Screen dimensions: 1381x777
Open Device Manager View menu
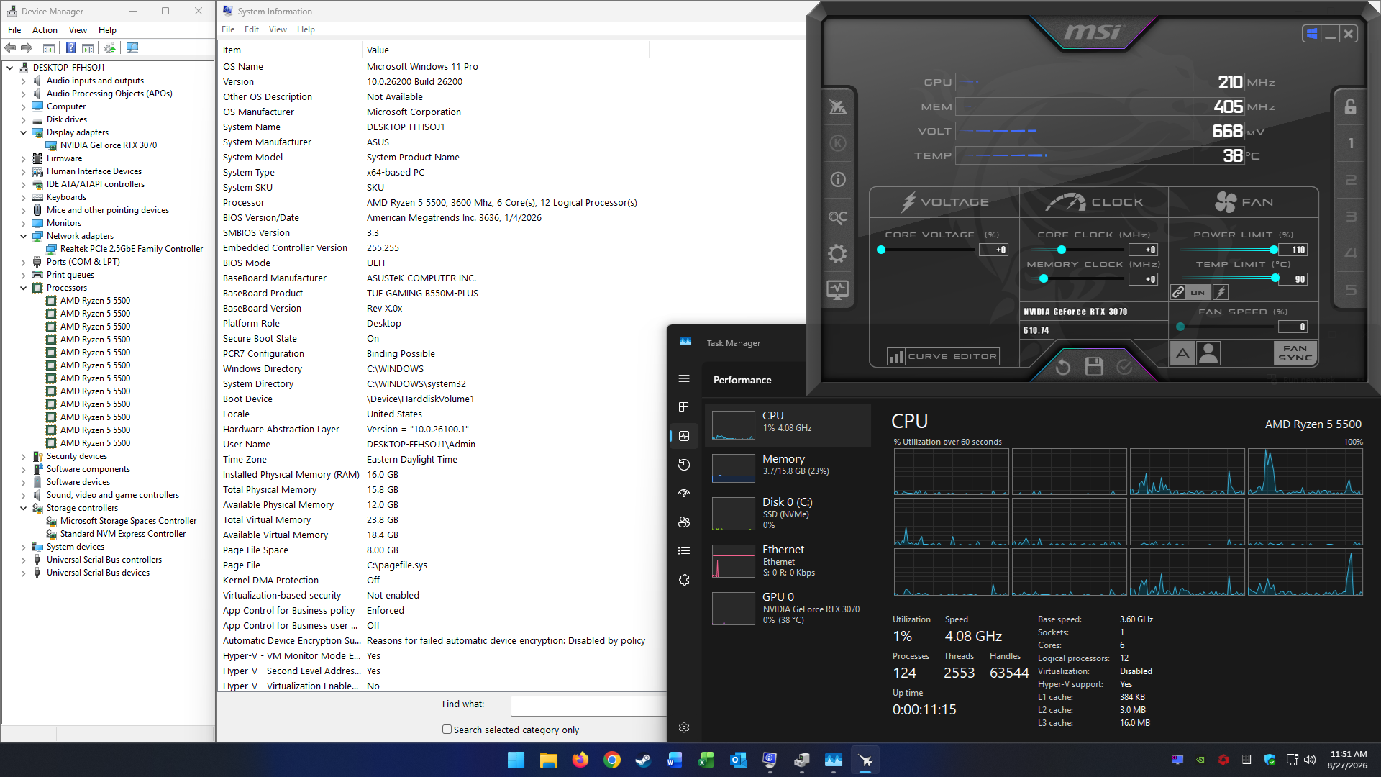pyautogui.click(x=78, y=30)
